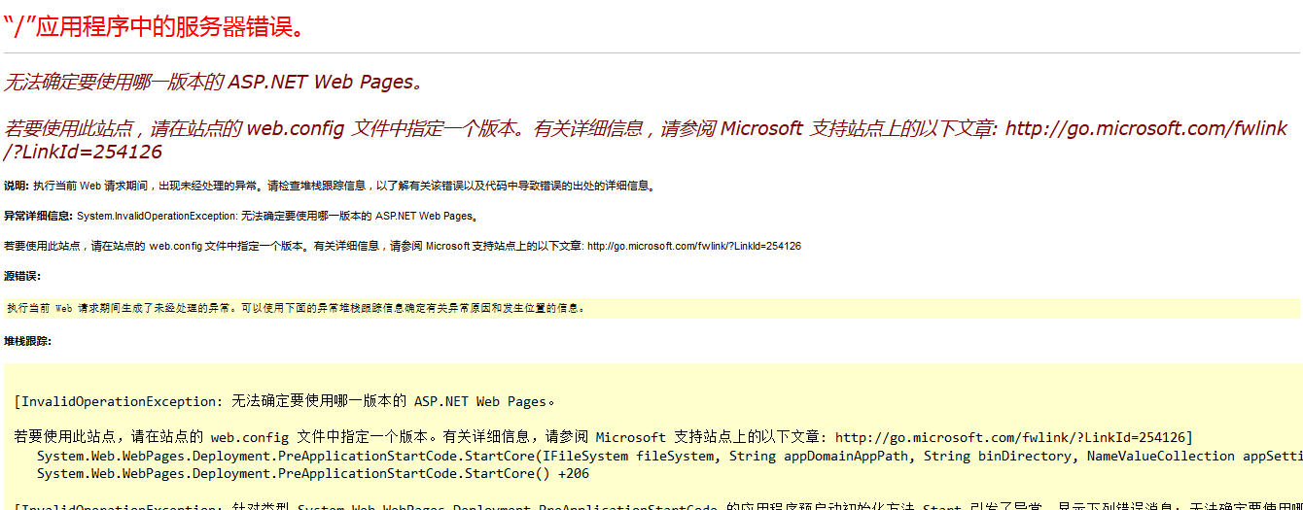The width and height of the screenshot is (1303, 510).
Task: Click the 'System.InvalidOperationException' exception type text
Action: (x=156, y=216)
